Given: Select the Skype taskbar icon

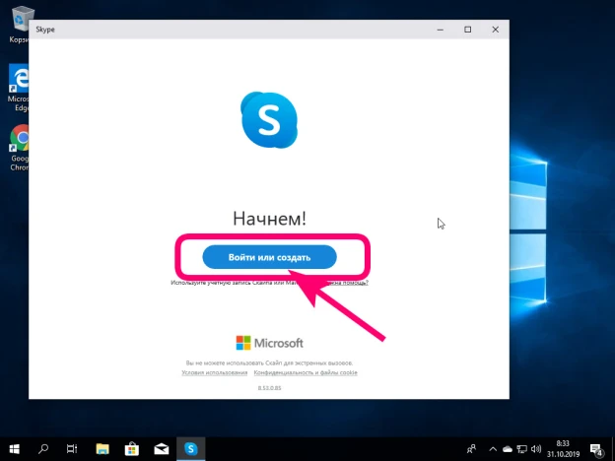Looking at the screenshot, I should [190, 449].
